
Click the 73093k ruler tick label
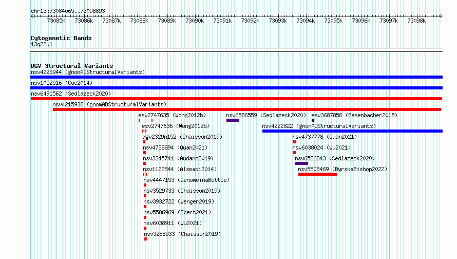tap(278, 21)
